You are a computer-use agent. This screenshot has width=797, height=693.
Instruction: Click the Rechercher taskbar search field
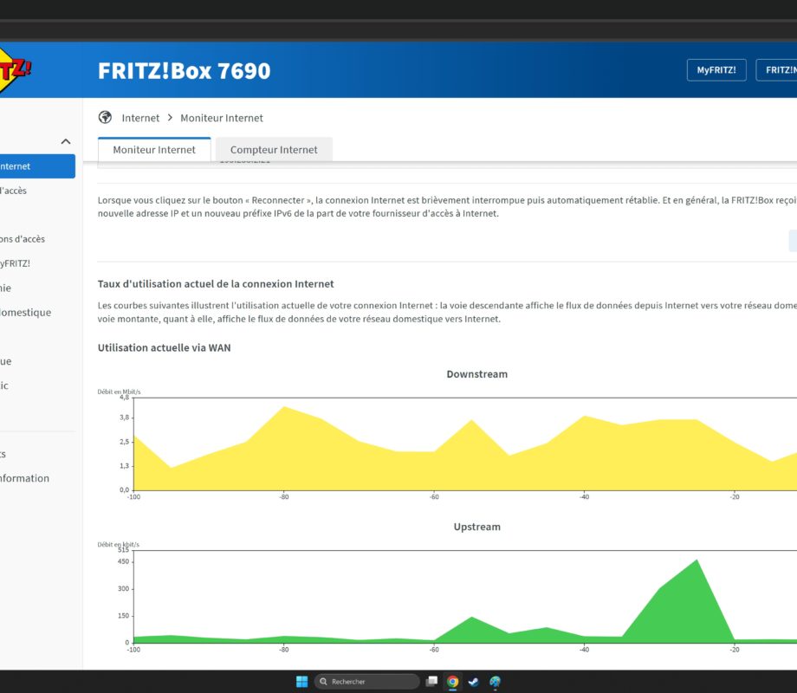pyautogui.click(x=367, y=682)
